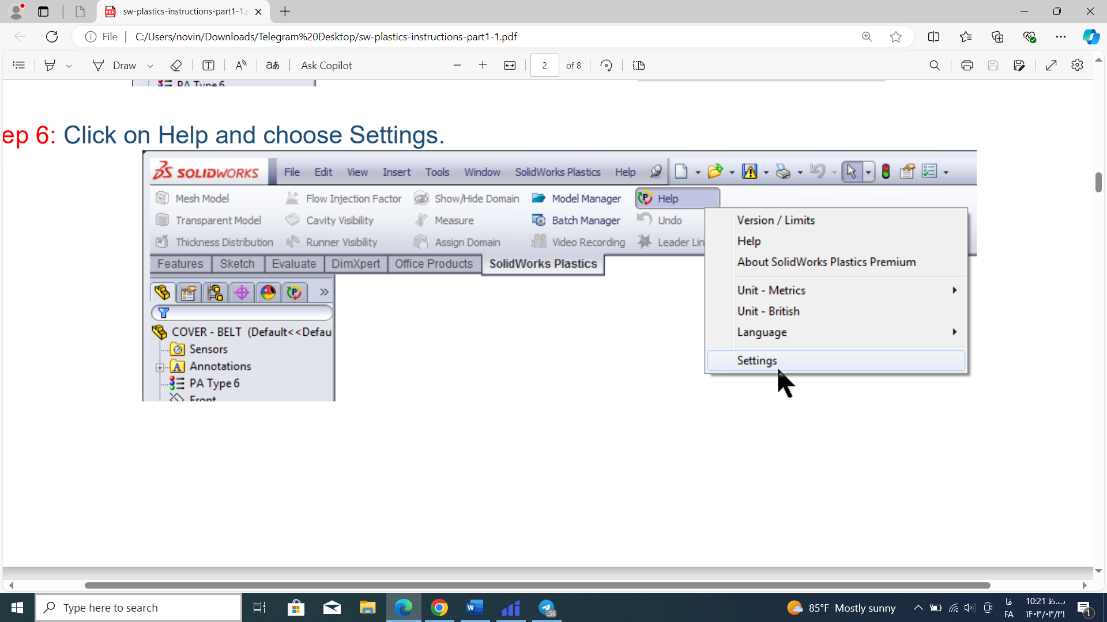Open Edge profile icon

click(x=17, y=11)
